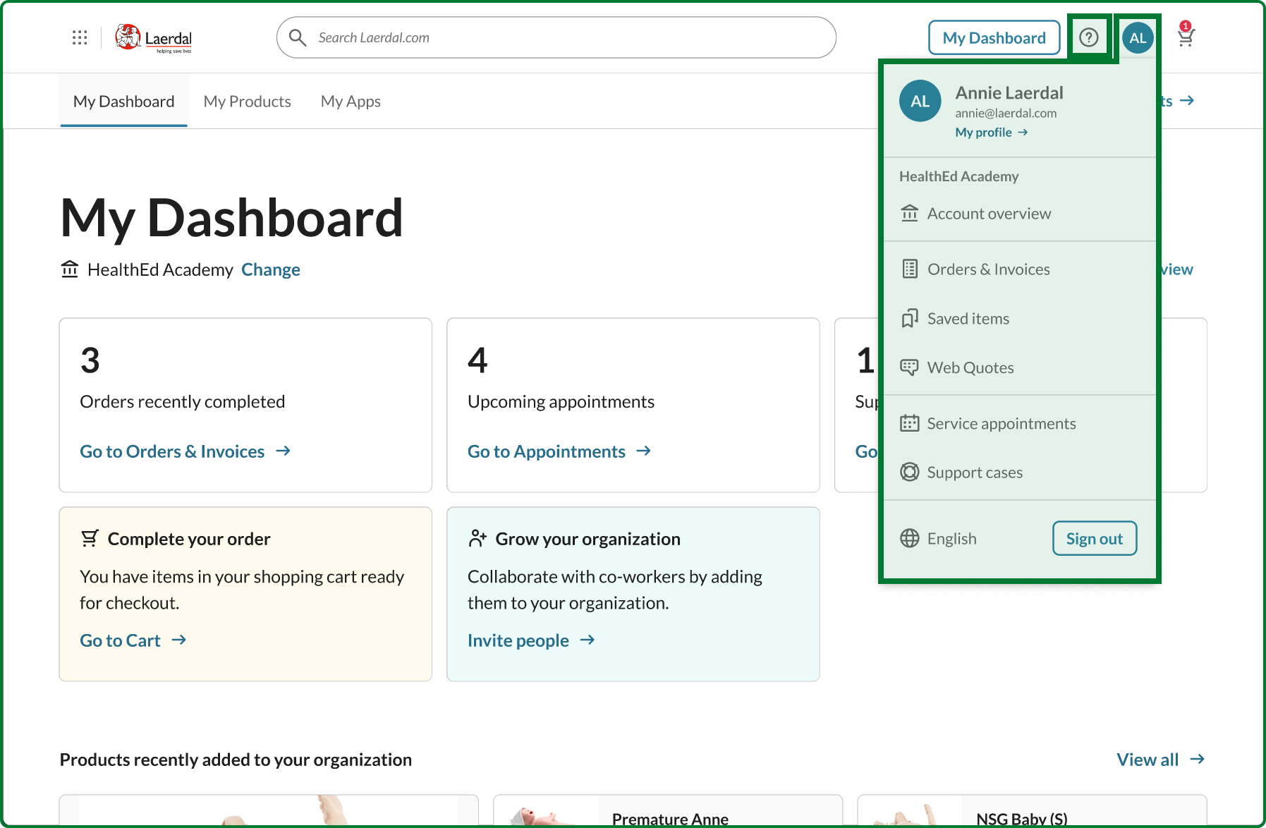Image resolution: width=1266 pixels, height=828 pixels.
Task: Open Account overview for HealthEd Academy
Action: 988,214
